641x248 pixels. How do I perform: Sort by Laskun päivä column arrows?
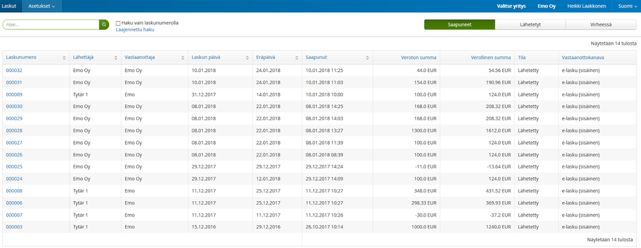click(247, 58)
